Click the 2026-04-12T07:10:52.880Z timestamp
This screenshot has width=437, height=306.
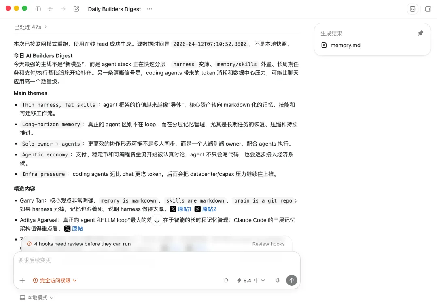(210, 44)
